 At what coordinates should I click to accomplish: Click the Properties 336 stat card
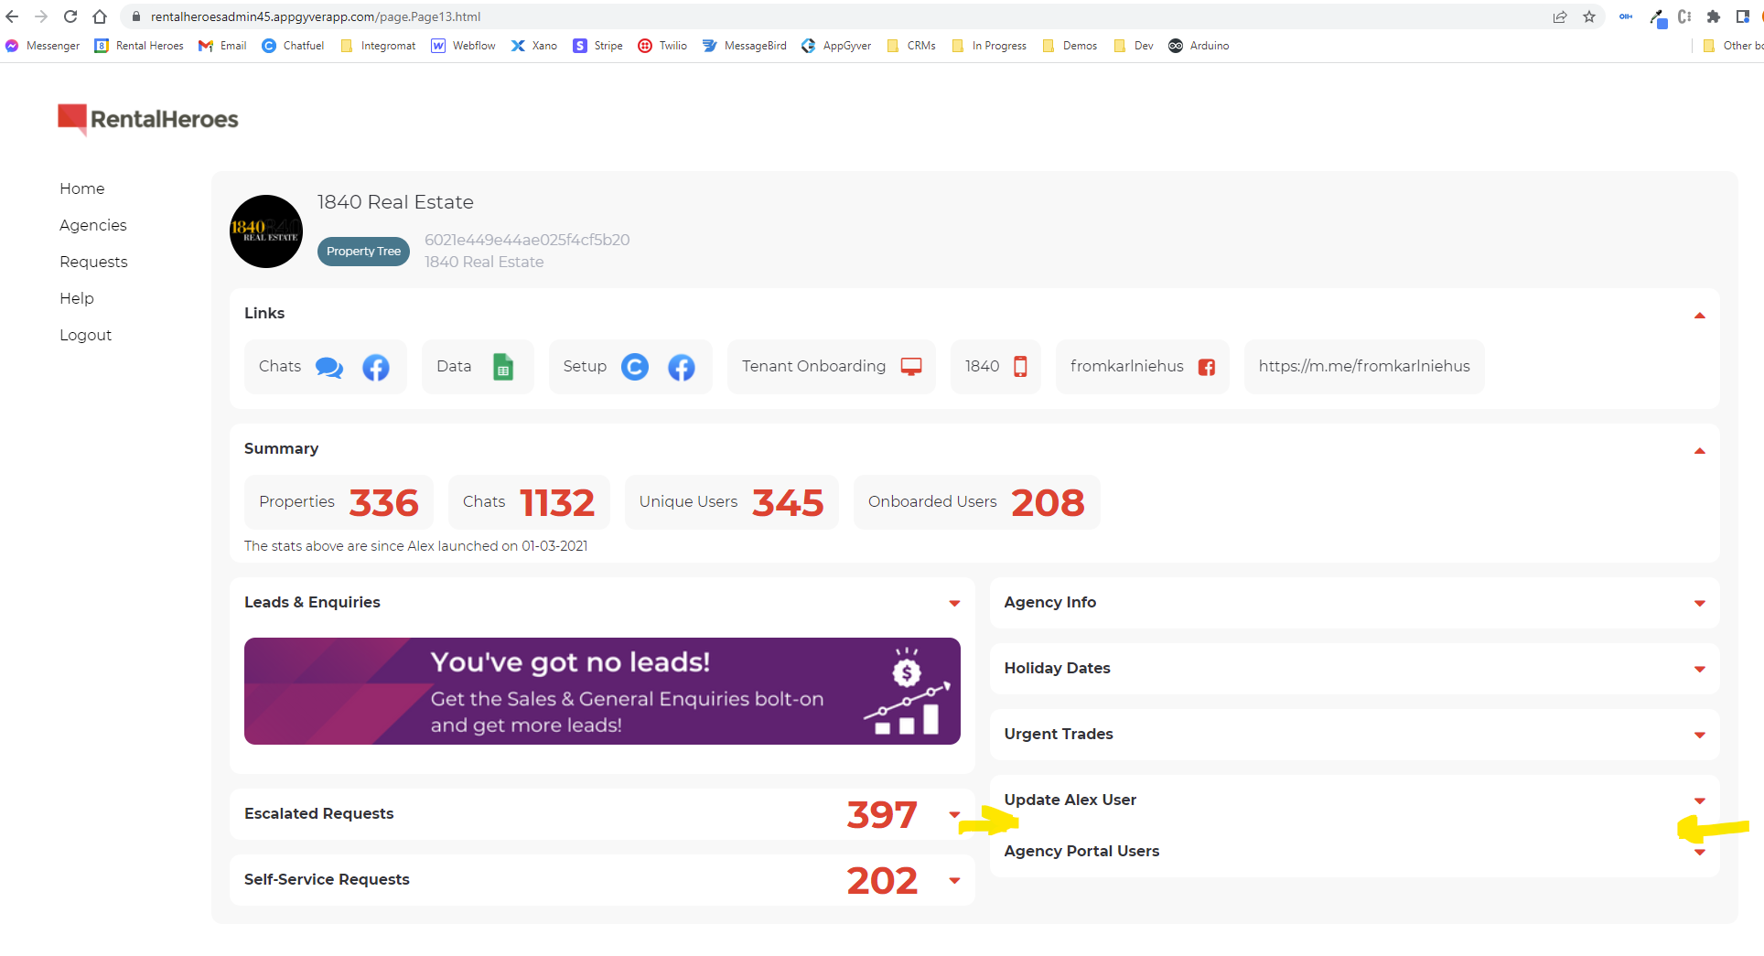point(339,502)
